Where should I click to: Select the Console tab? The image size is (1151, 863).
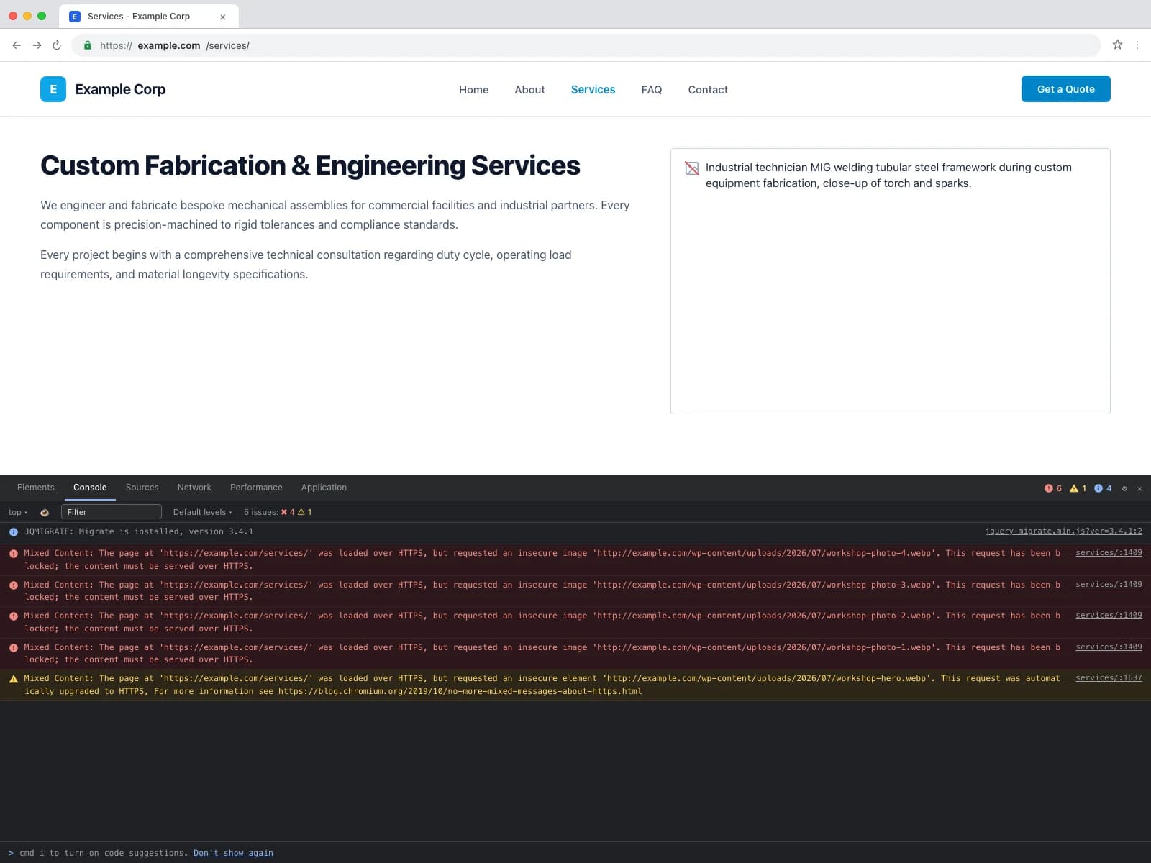tap(90, 488)
